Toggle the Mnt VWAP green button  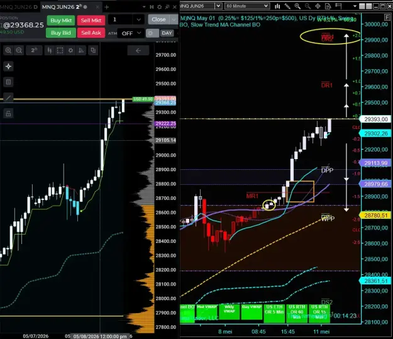[207, 312]
